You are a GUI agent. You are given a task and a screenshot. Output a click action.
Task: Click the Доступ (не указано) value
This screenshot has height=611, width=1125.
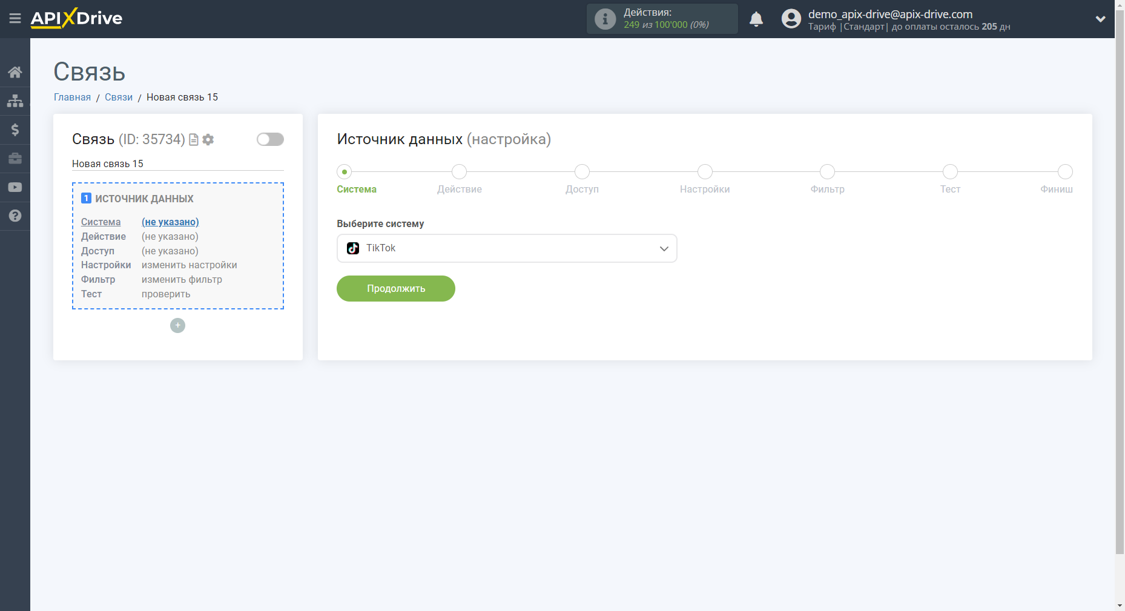point(170,251)
